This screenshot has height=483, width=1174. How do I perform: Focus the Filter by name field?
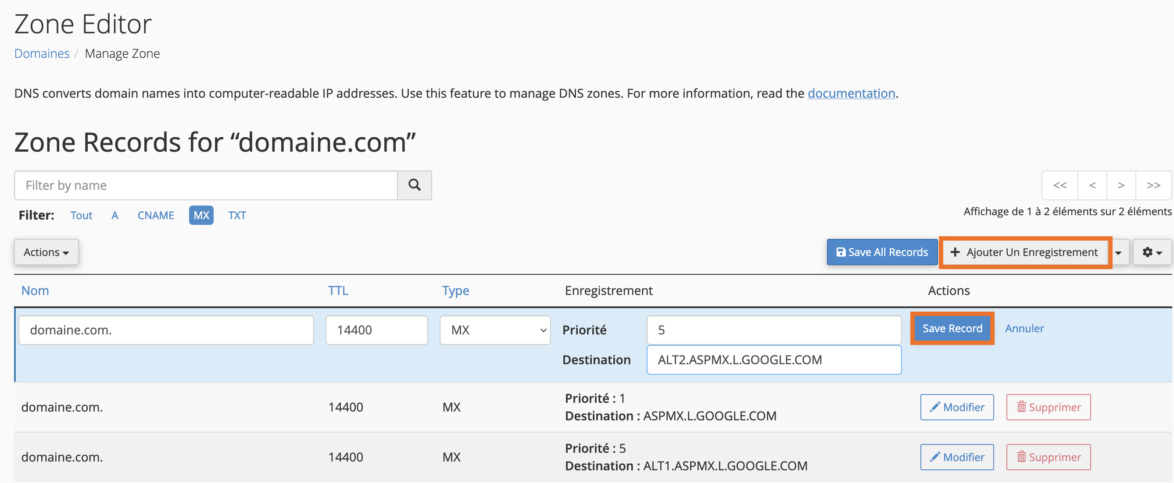[206, 185]
